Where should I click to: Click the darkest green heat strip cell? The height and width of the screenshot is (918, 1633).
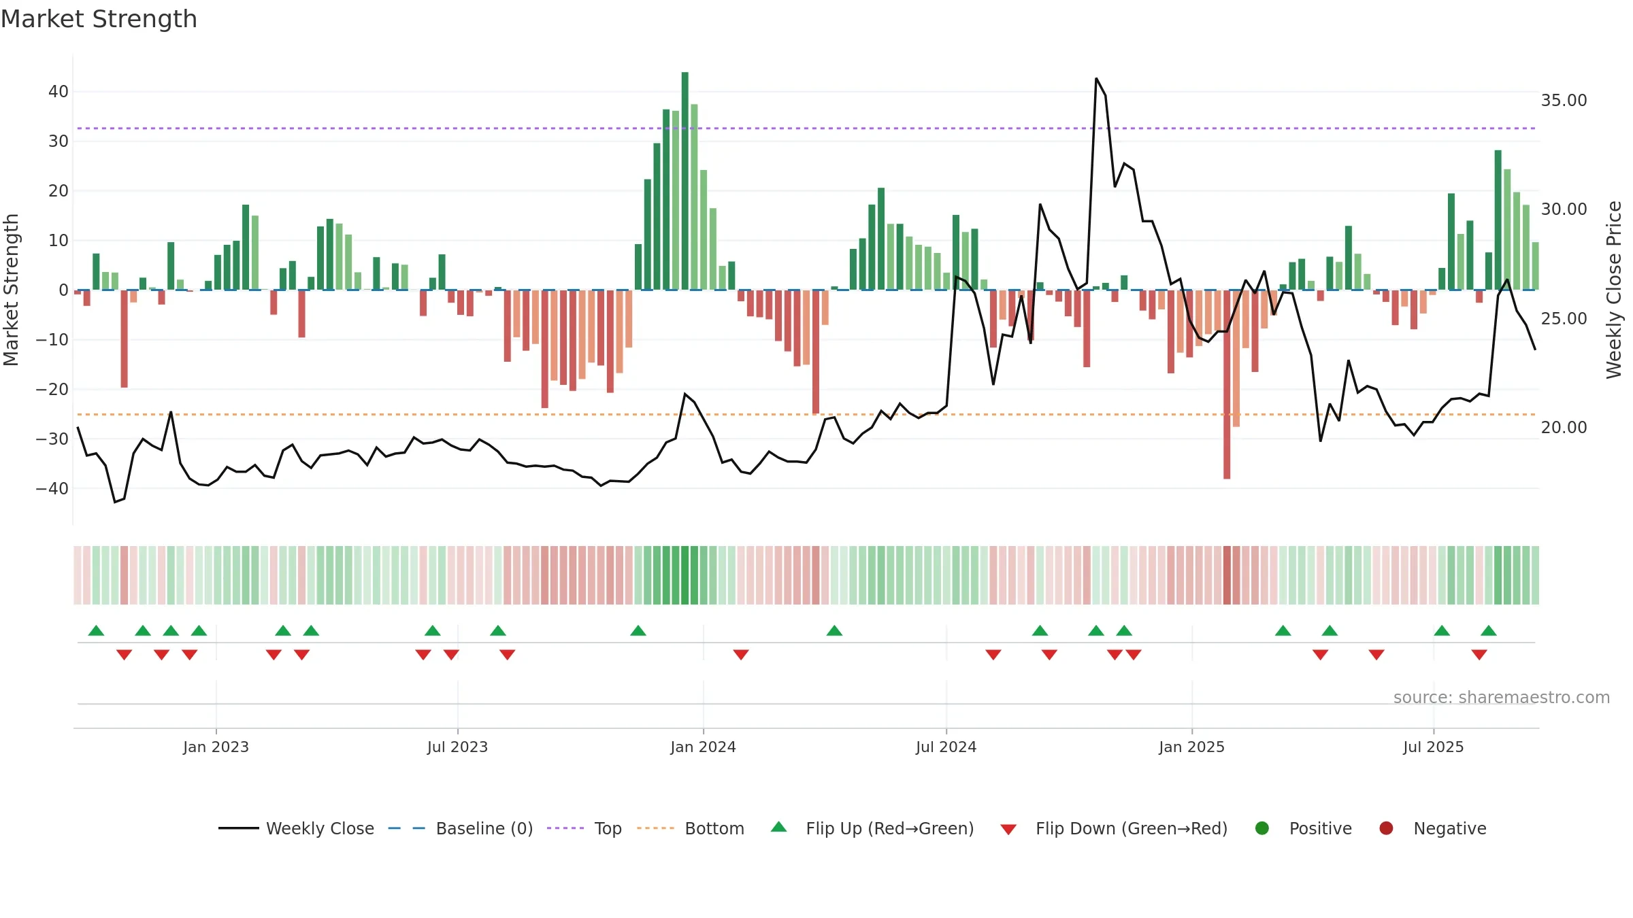[685, 575]
